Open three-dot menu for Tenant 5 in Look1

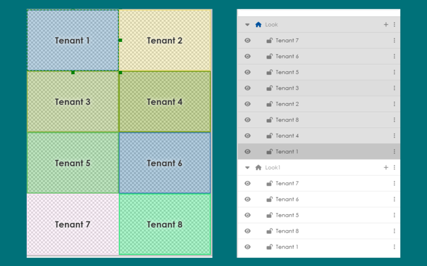click(x=394, y=215)
